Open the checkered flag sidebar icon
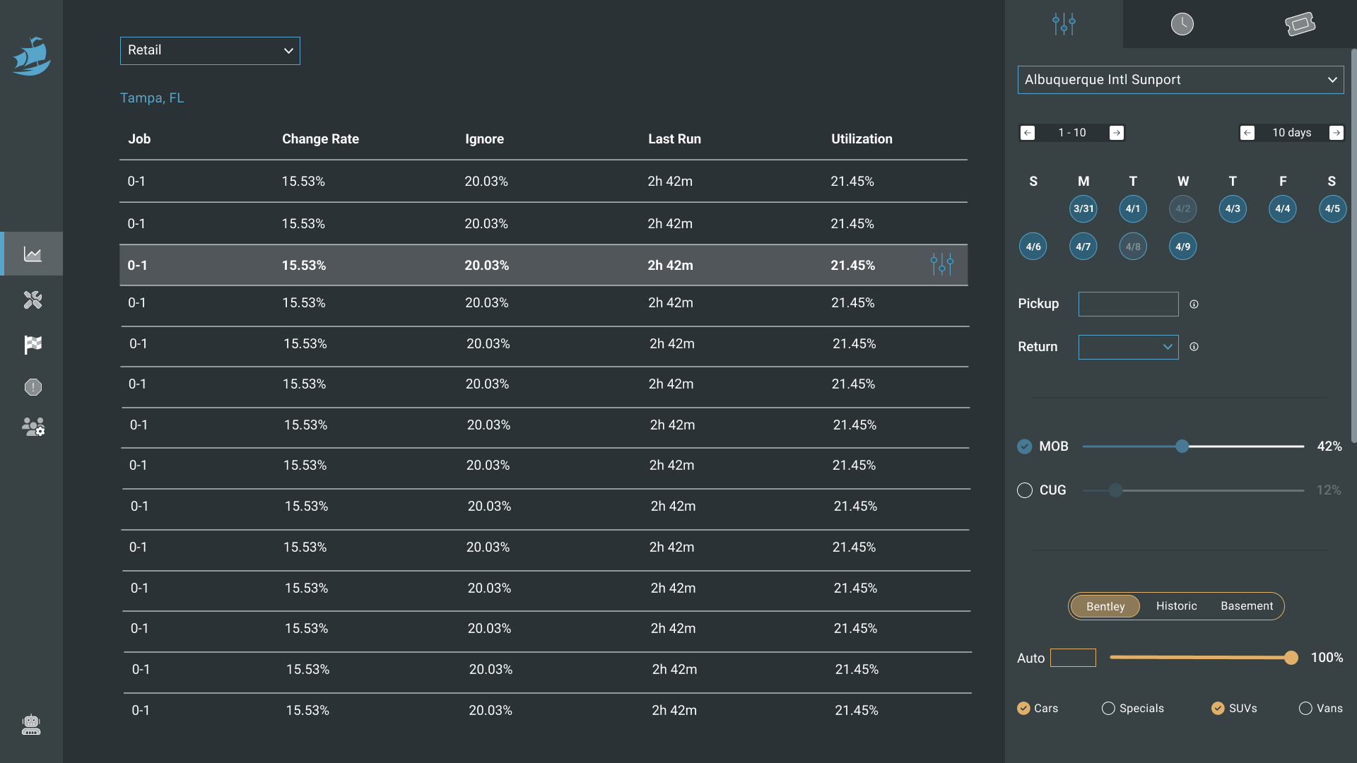This screenshot has width=1357, height=763. 33,344
